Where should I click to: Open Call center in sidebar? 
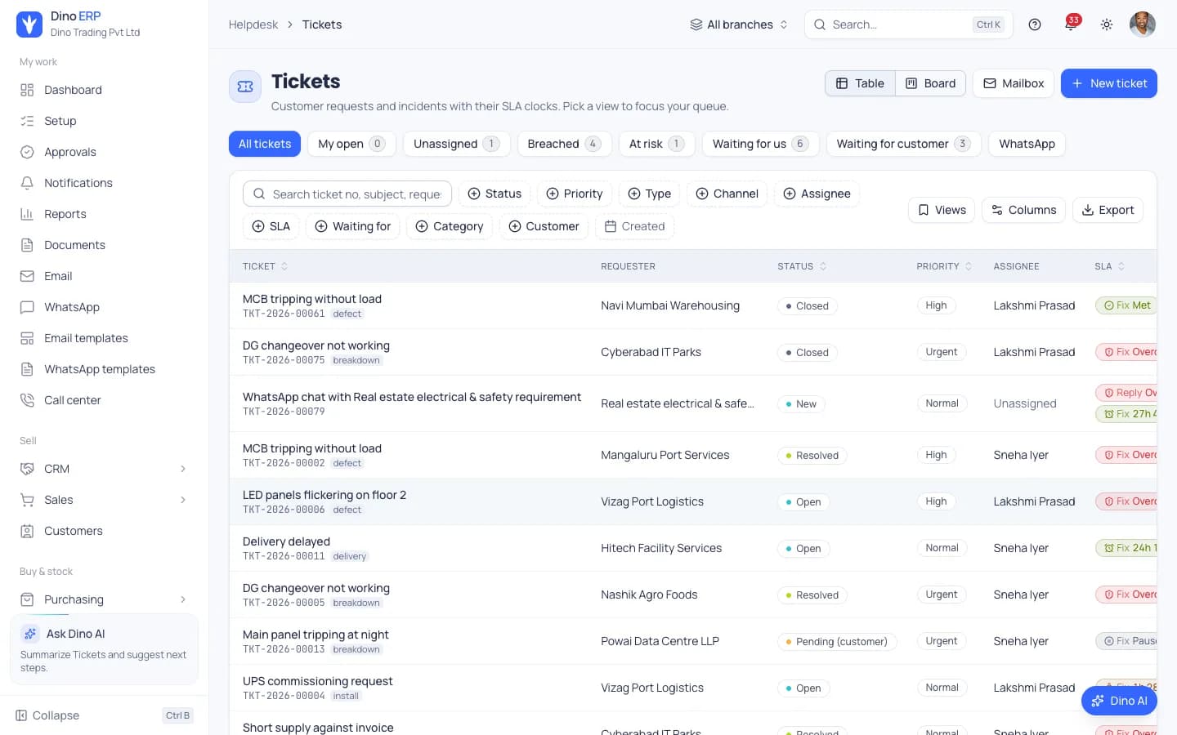(104, 400)
